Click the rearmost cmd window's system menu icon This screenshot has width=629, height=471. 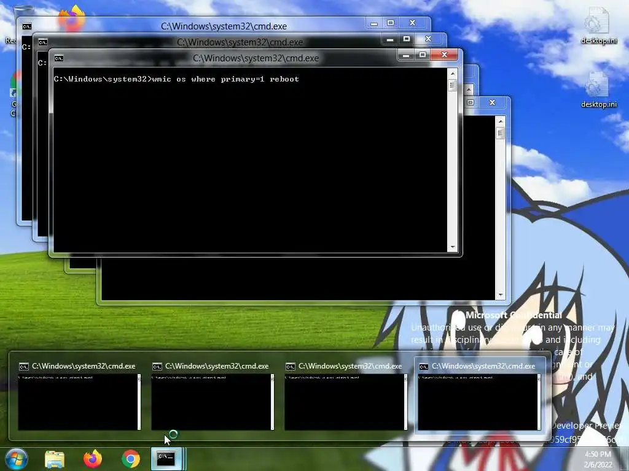click(27, 26)
